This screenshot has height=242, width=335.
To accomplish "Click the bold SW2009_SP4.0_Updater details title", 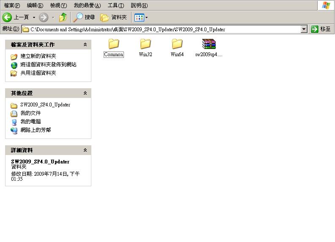I will click(x=40, y=162).
